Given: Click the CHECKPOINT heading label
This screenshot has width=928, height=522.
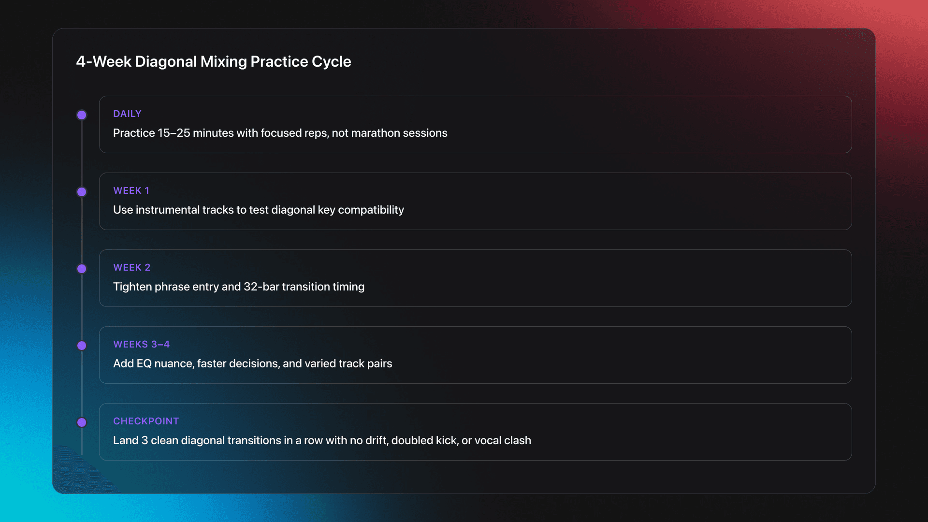Looking at the screenshot, I should [146, 421].
